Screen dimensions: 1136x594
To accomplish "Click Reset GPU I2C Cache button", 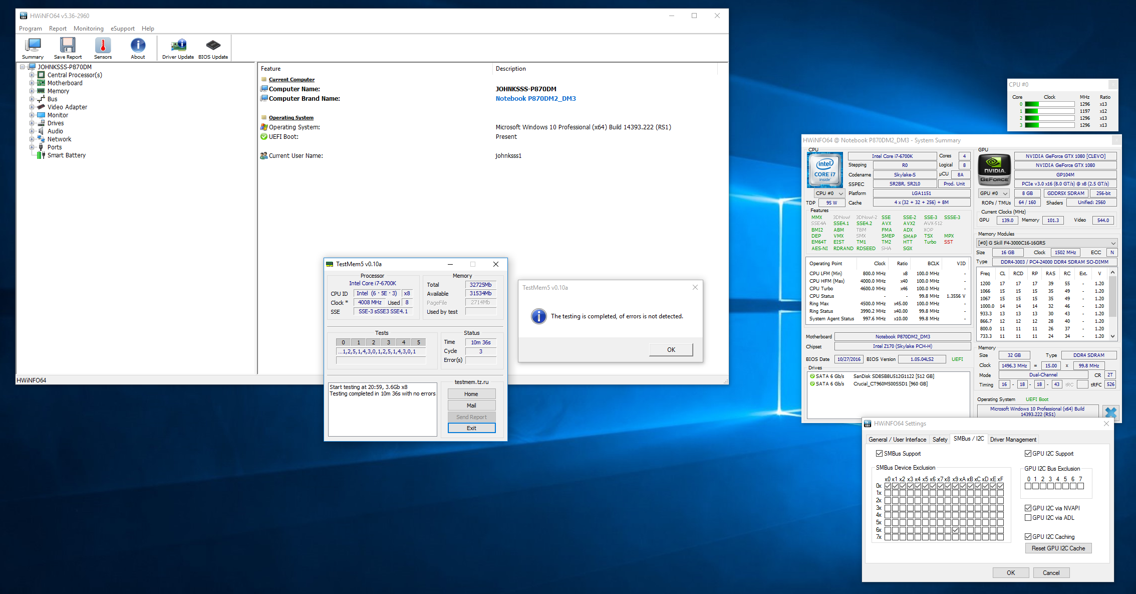I will click(x=1058, y=548).
